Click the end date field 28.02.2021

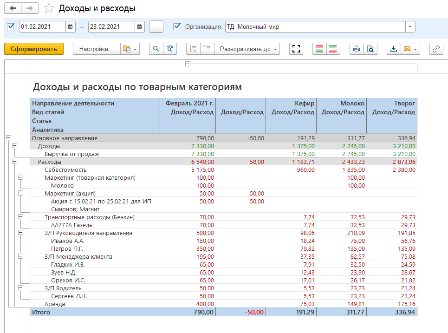pos(111,27)
